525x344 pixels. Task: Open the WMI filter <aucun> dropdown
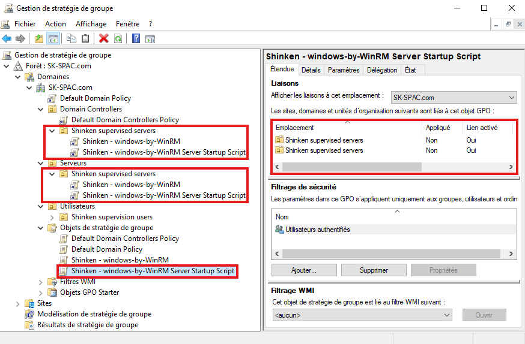(446, 315)
